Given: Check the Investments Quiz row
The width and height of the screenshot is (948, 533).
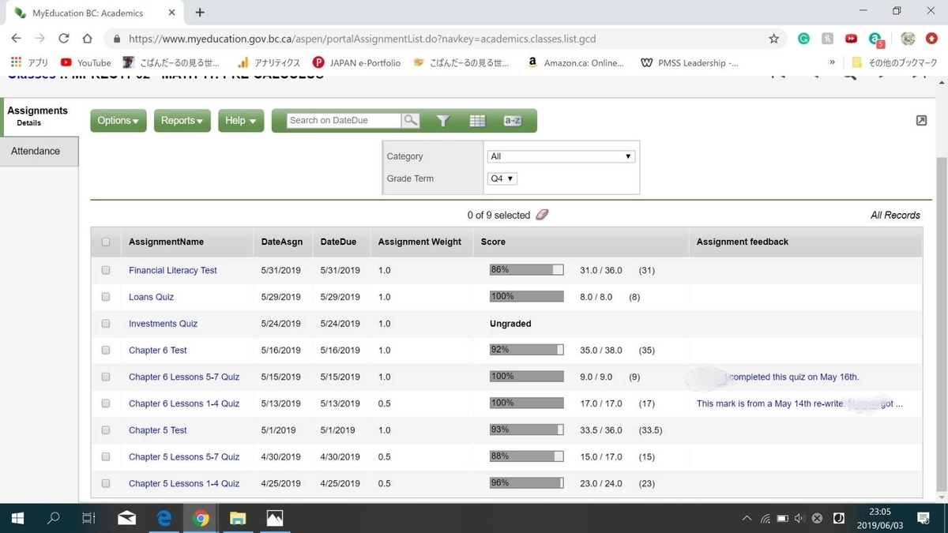Looking at the screenshot, I should [106, 324].
